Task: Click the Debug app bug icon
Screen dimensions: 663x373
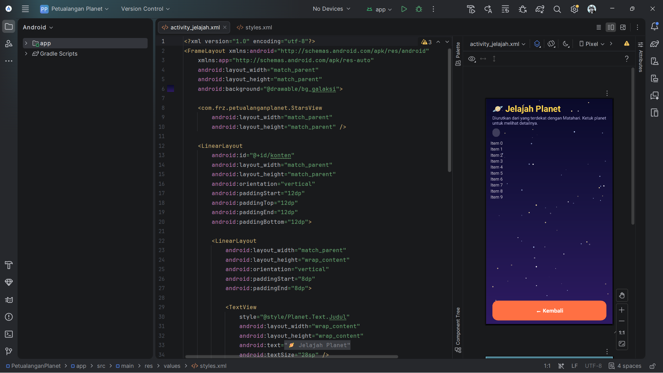Action: 419,9
